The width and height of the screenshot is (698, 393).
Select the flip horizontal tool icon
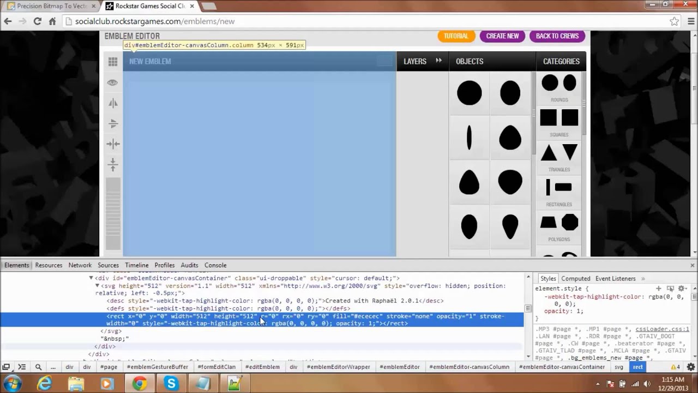tap(113, 103)
